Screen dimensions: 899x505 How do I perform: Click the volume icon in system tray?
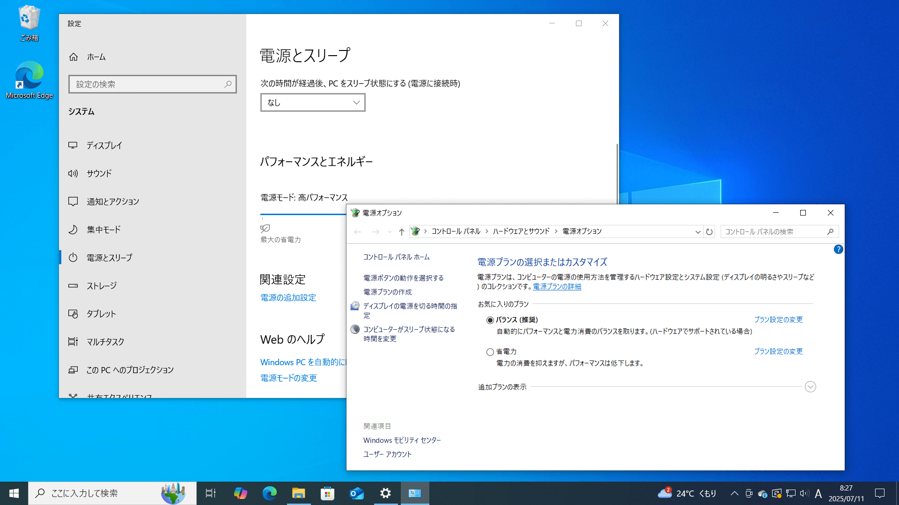[x=804, y=493]
